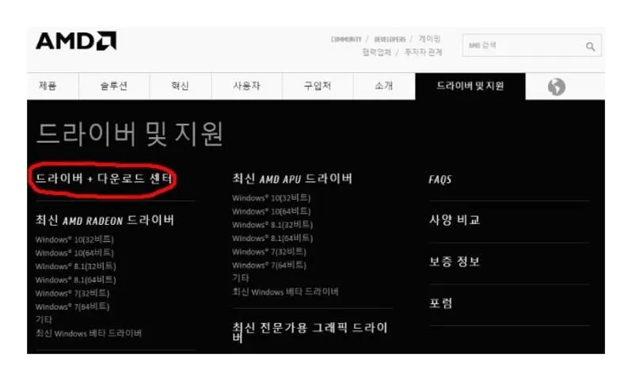Viewport: 632px width, 381px height.
Task: Open the 제품 menu
Action: (x=48, y=86)
